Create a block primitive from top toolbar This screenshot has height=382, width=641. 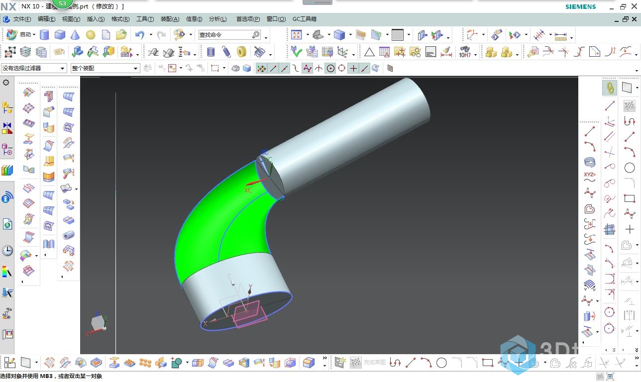tap(60, 35)
